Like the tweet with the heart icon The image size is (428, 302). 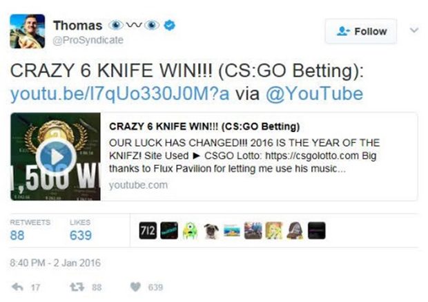[x=135, y=287]
